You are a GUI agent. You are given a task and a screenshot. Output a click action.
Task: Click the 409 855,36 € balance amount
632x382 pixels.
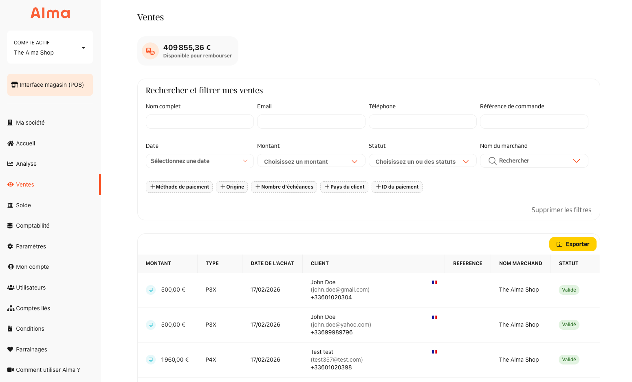pyautogui.click(x=187, y=48)
